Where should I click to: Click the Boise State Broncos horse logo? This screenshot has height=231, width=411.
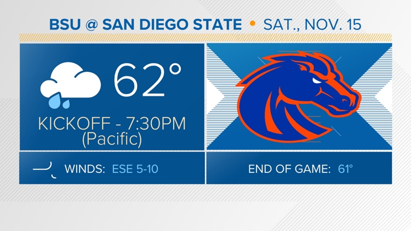[x=296, y=97]
